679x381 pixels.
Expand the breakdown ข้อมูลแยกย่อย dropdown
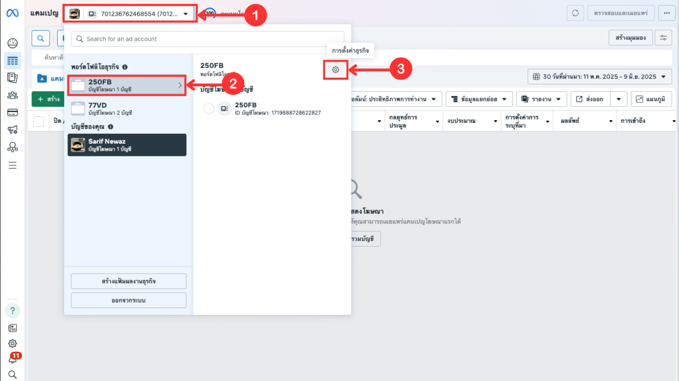[x=479, y=99]
